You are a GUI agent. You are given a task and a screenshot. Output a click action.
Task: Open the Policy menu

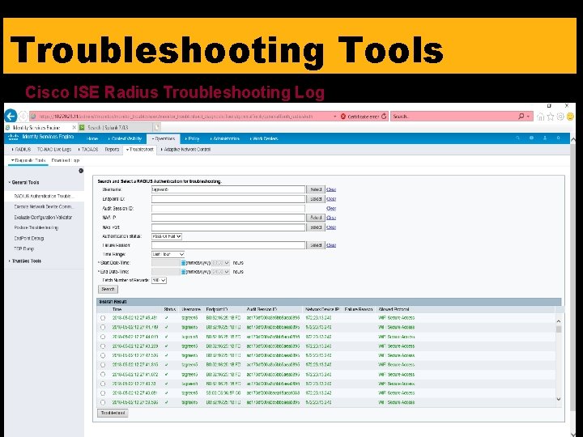coord(192,138)
